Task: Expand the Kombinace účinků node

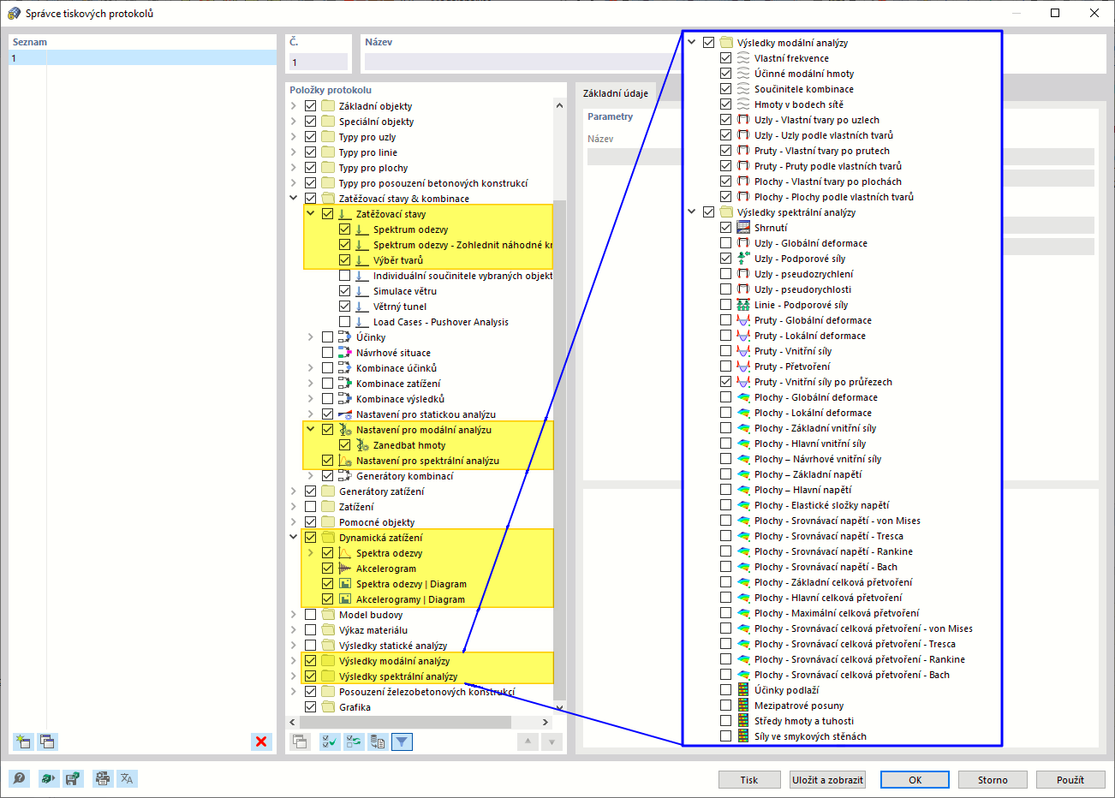Action: [311, 368]
